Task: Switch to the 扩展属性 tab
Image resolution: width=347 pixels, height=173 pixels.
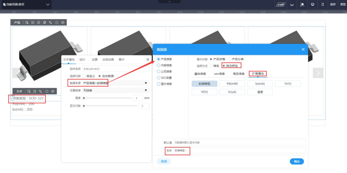Action: [x=258, y=74]
